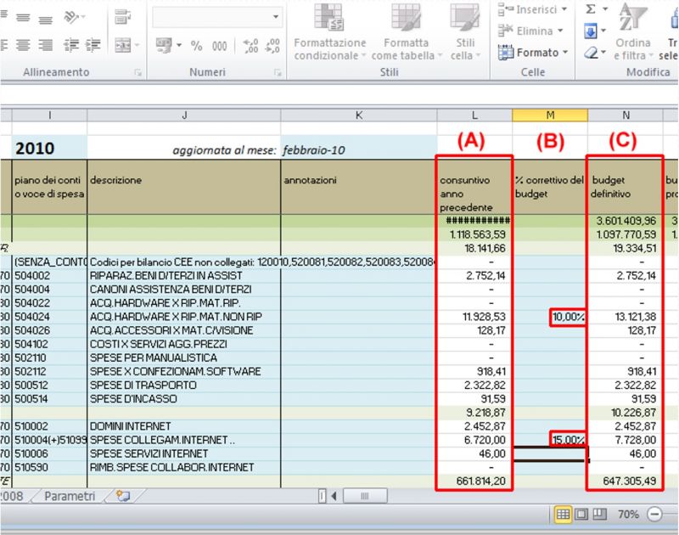Image resolution: width=679 pixels, height=535 pixels.
Task: Open the merge cells dropdown arrow
Action: coord(137,45)
